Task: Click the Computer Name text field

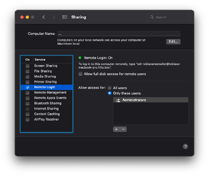Action: (x=119, y=34)
